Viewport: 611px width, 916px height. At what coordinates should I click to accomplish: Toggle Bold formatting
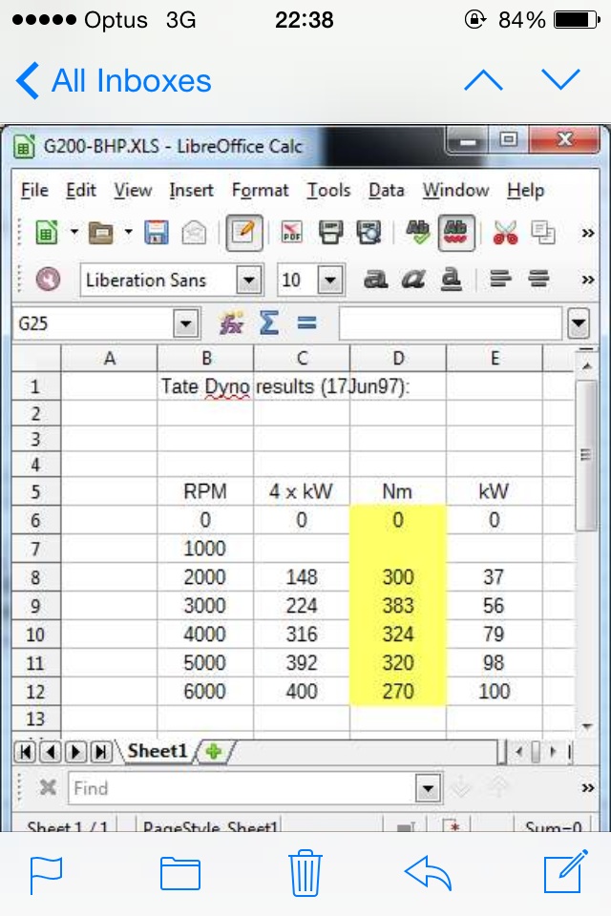point(376,280)
